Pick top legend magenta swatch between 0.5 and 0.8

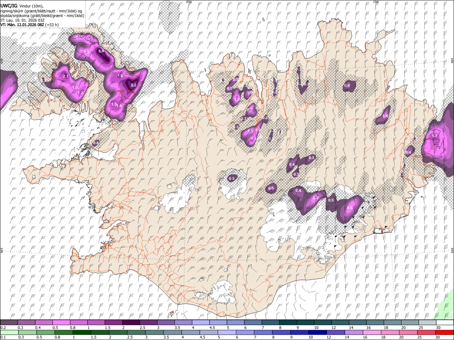(61, 323)
